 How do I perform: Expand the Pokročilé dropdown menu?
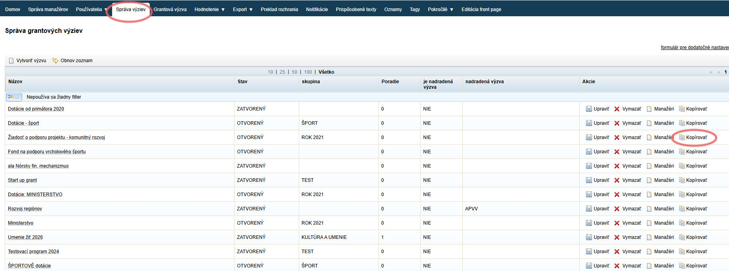(x=440, y=10)
